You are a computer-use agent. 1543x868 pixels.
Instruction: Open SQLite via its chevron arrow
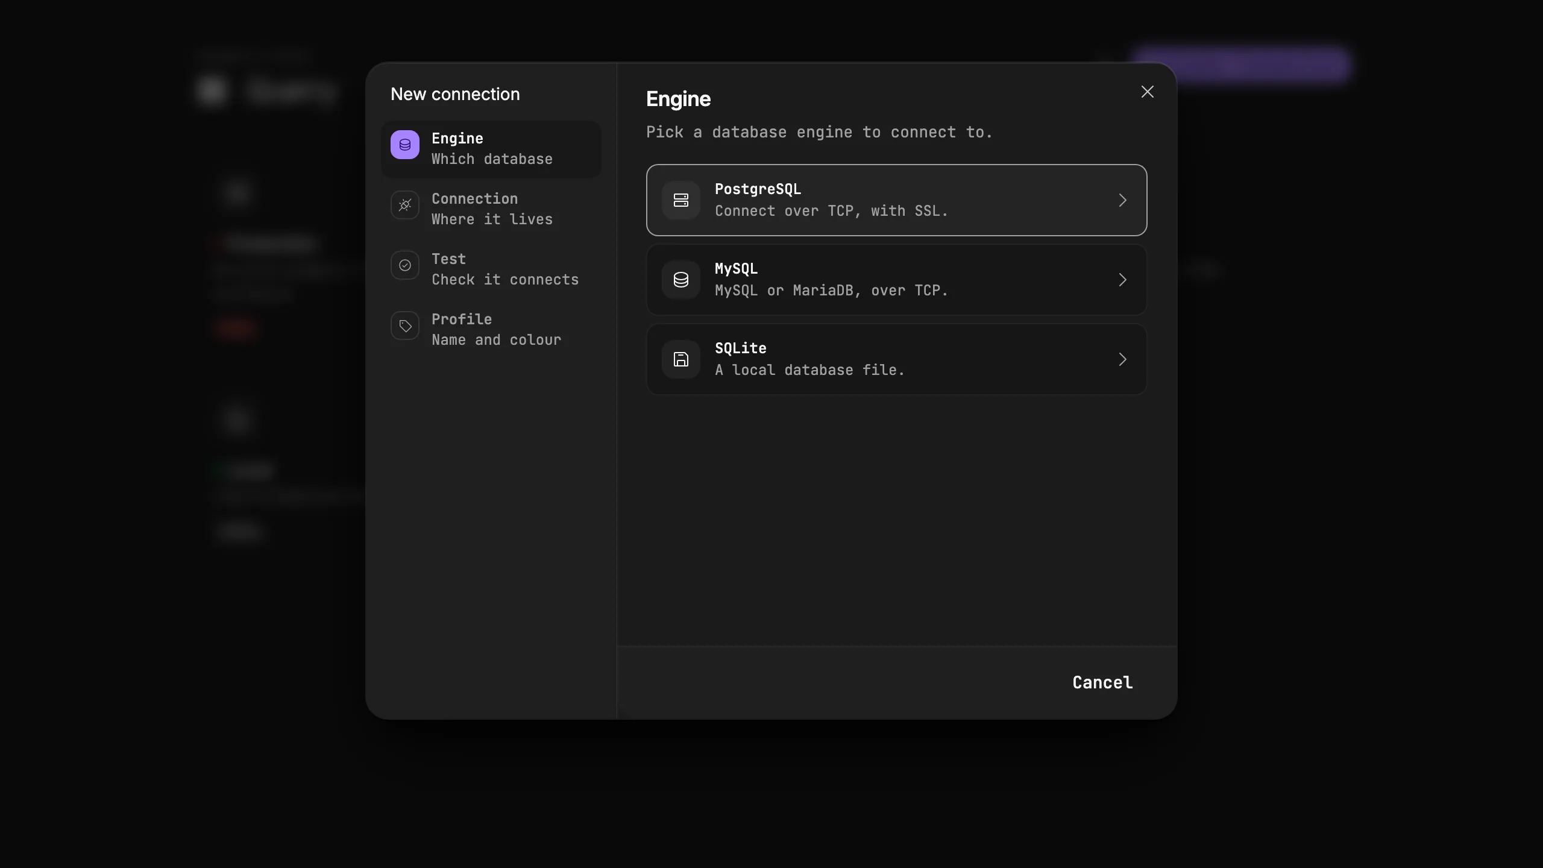coord(1122,359)
